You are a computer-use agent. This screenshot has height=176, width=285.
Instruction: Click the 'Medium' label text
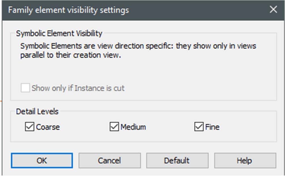pyautogui.click(x=133, y=127)
